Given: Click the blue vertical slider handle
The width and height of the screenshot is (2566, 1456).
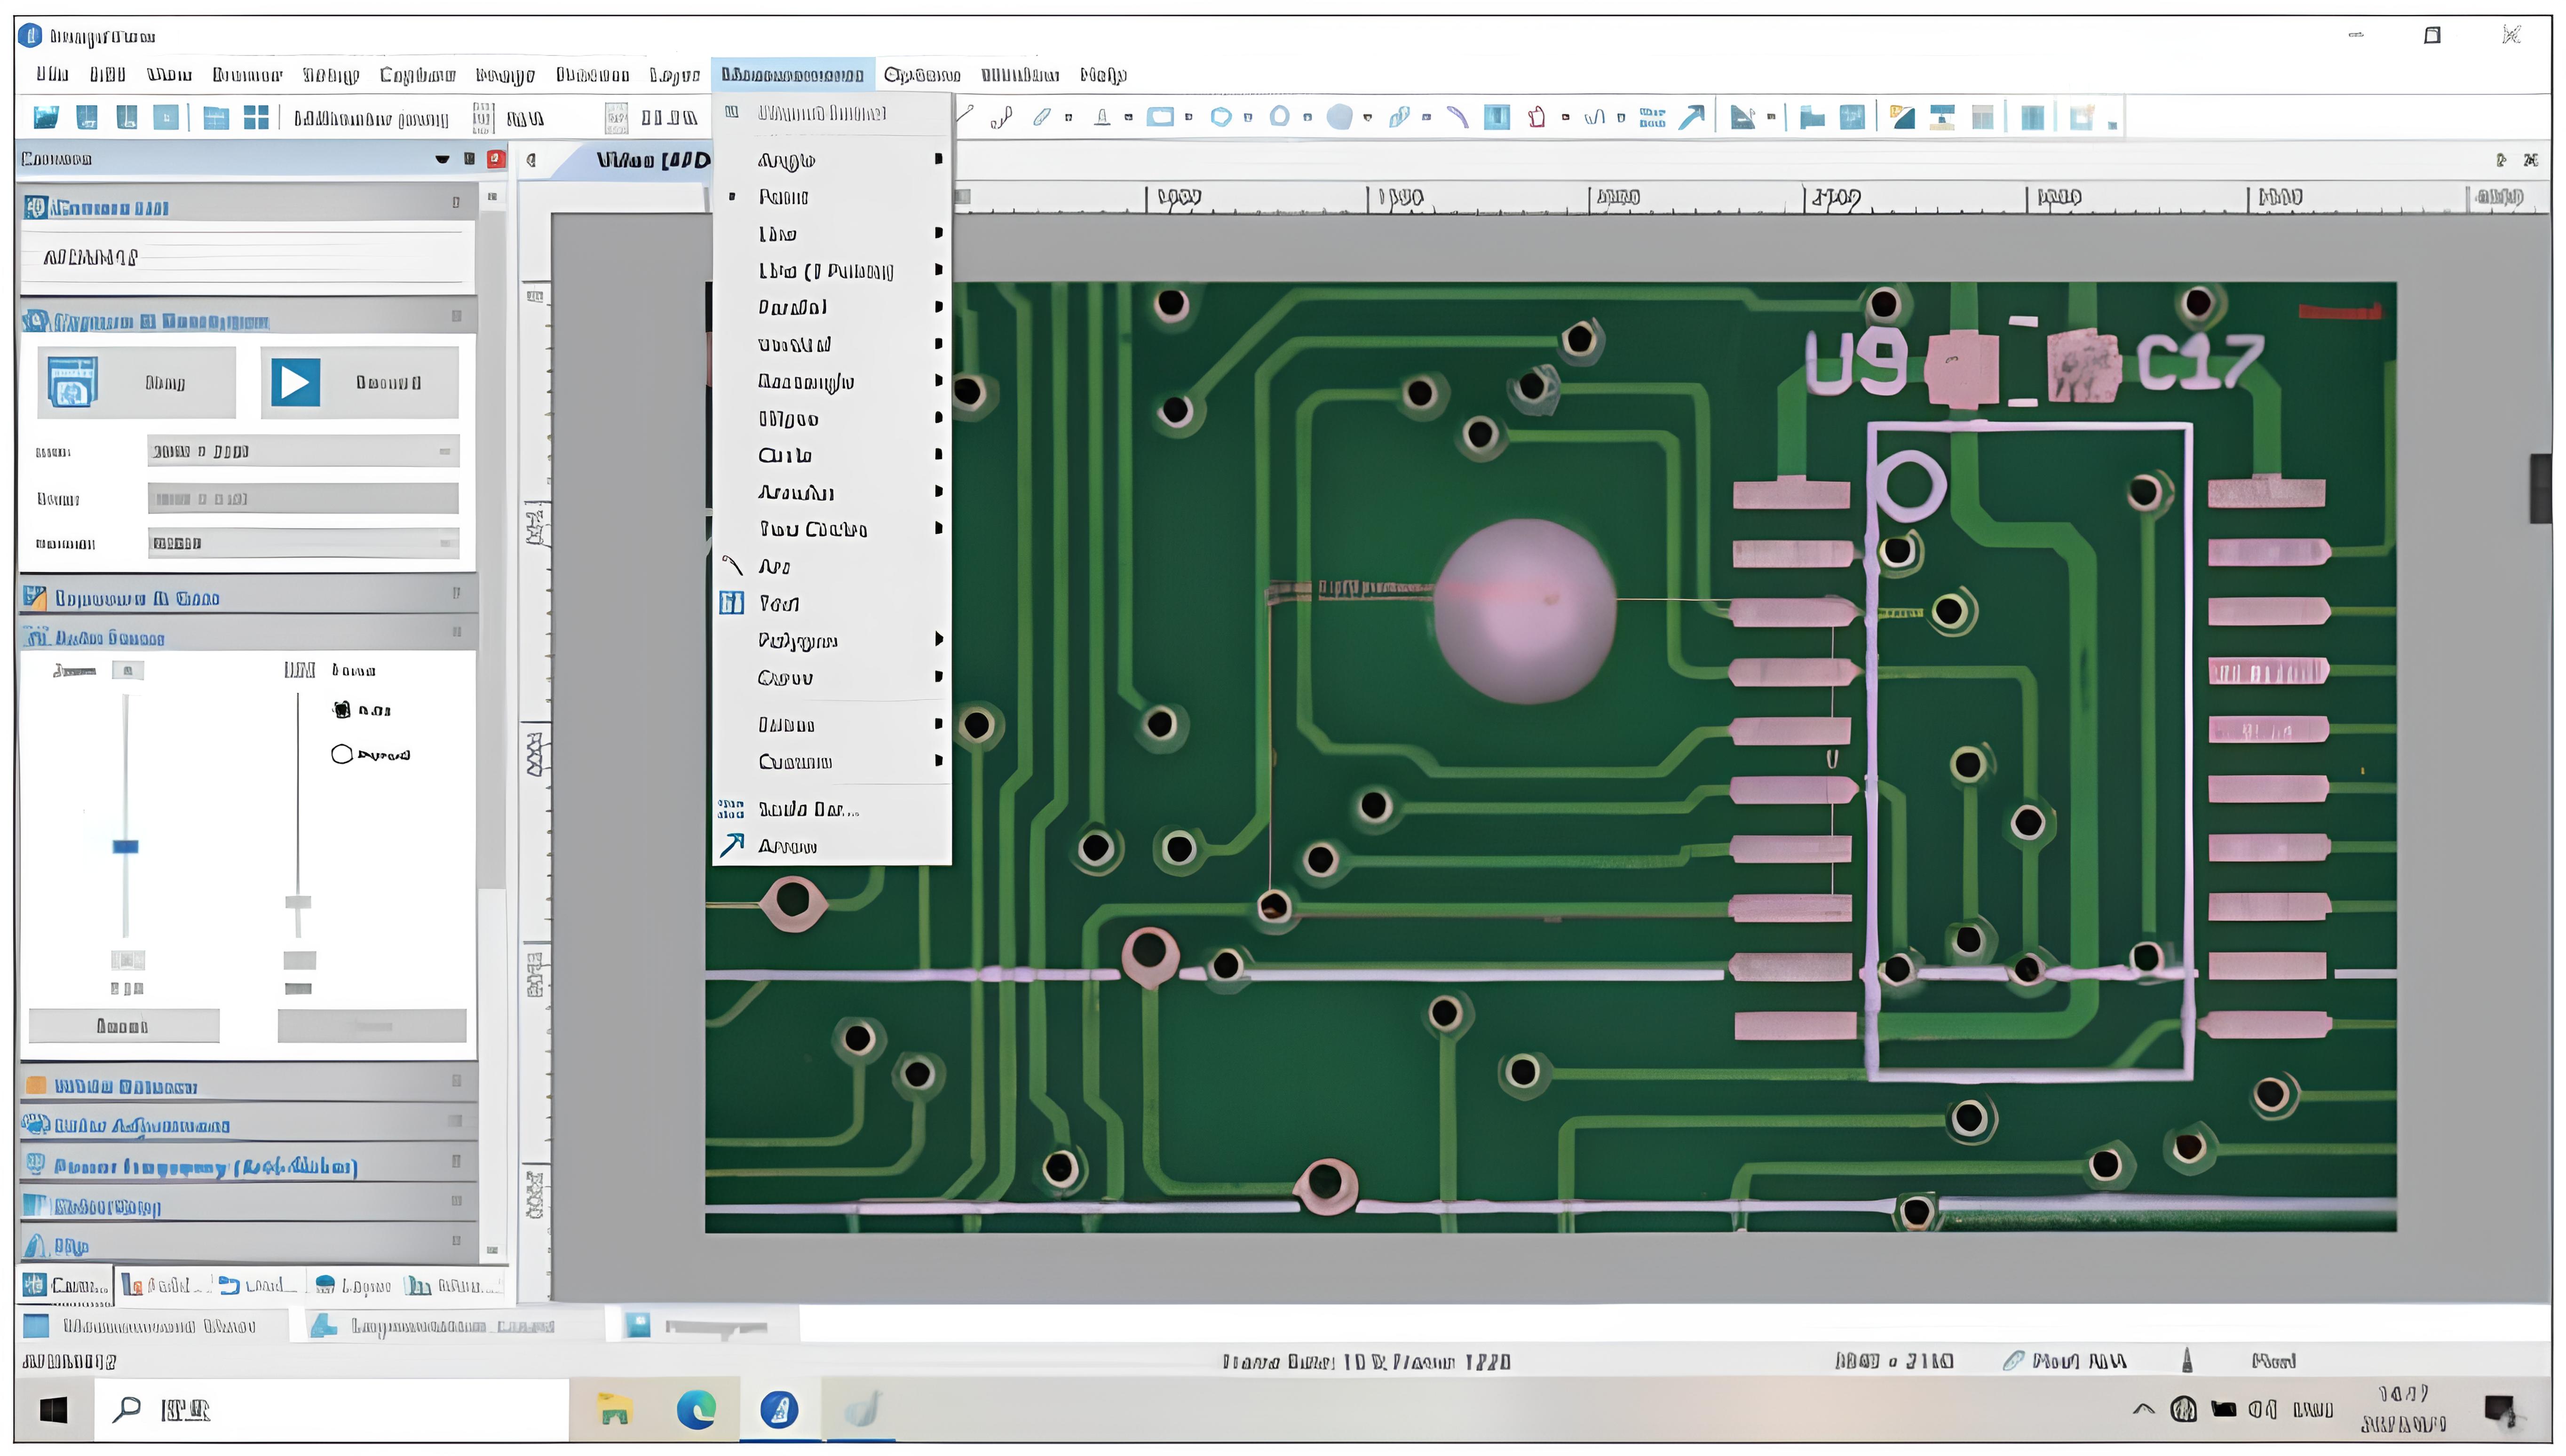Looking at the screenshot, I should (125, 847).
